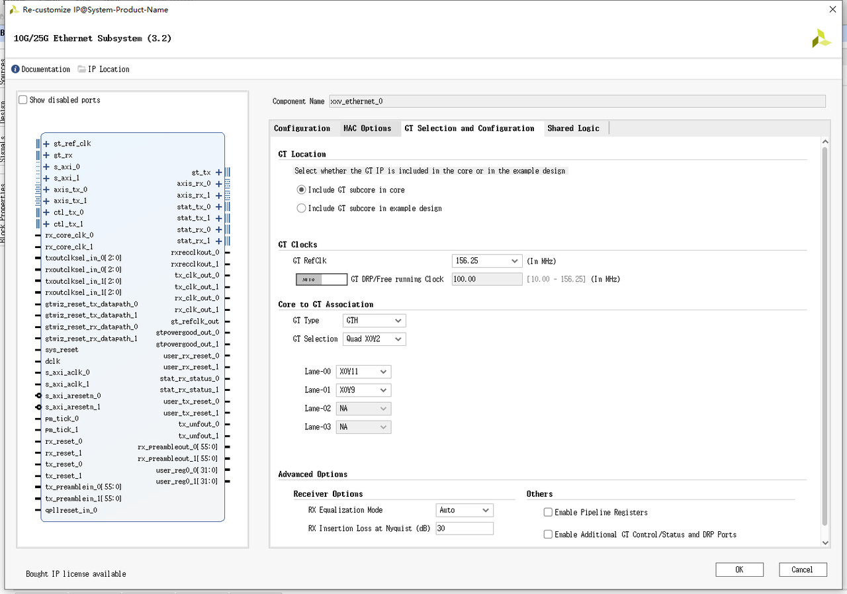Expand the axis_rx_1 output plus icon
Screen dimensions: 847x594
tap(219, 195)
